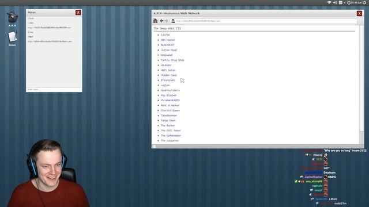Open the Illuminati link

[x=168, y=80]
